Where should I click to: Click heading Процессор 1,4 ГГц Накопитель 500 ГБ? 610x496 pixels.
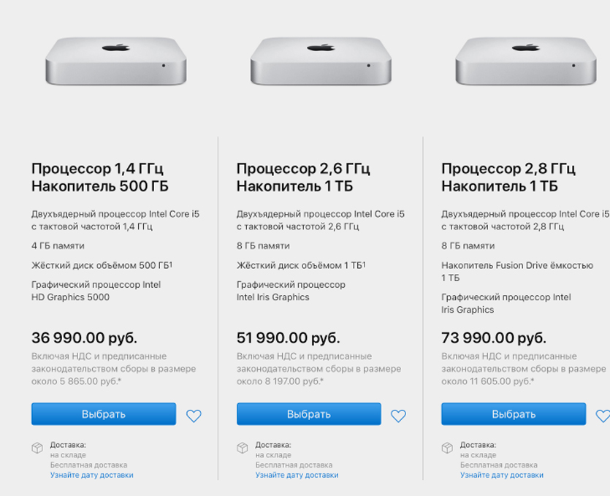pyautogui.click(x=100, y=178)
